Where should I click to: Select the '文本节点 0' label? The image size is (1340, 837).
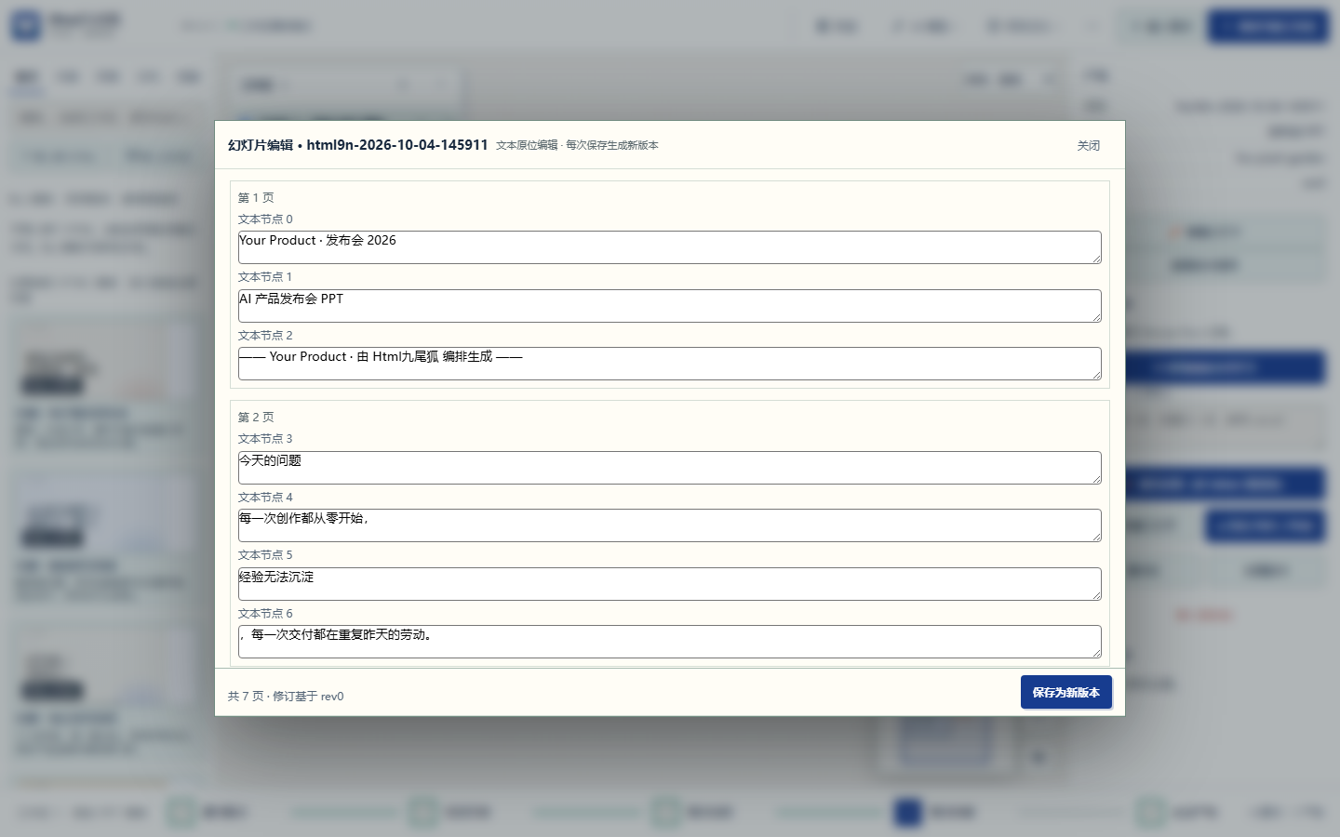[265, 219]
